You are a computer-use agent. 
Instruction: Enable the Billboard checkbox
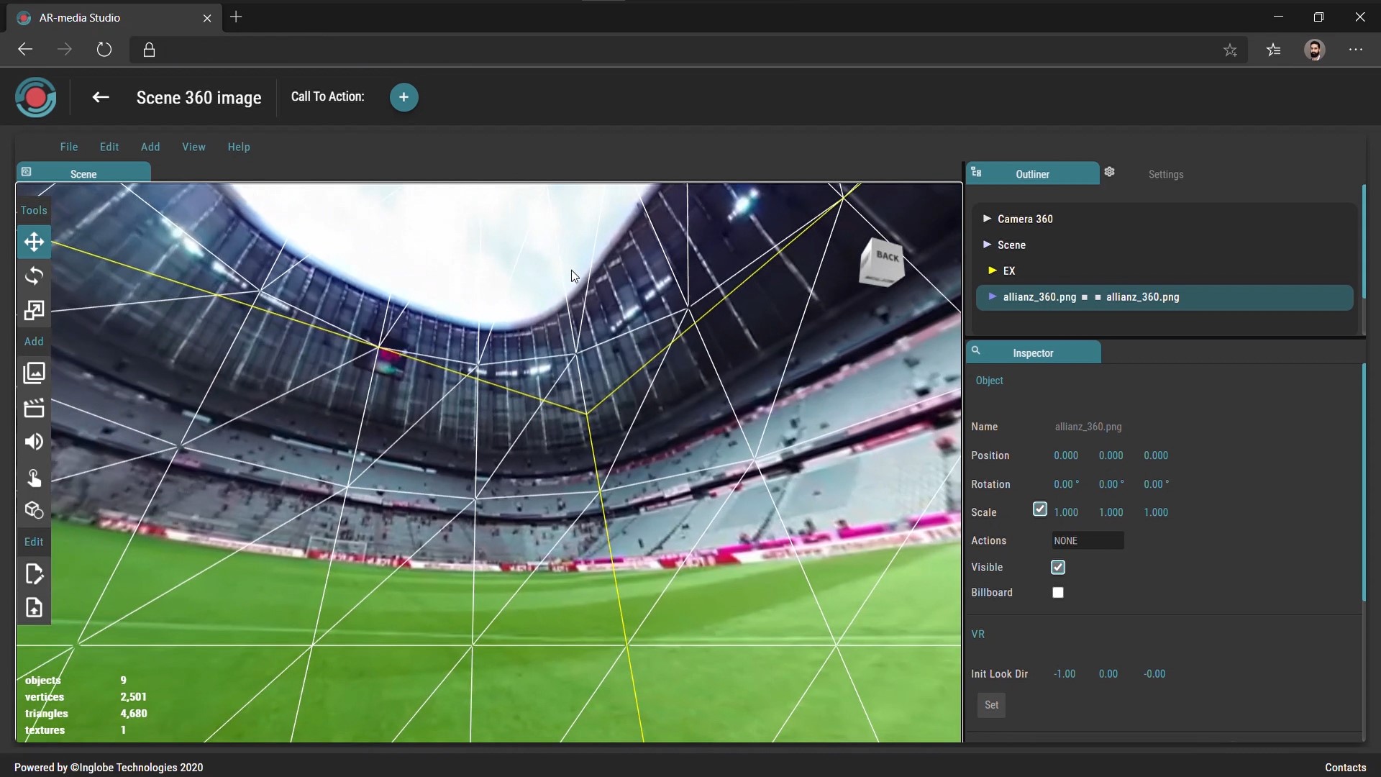click(1057, 593)
